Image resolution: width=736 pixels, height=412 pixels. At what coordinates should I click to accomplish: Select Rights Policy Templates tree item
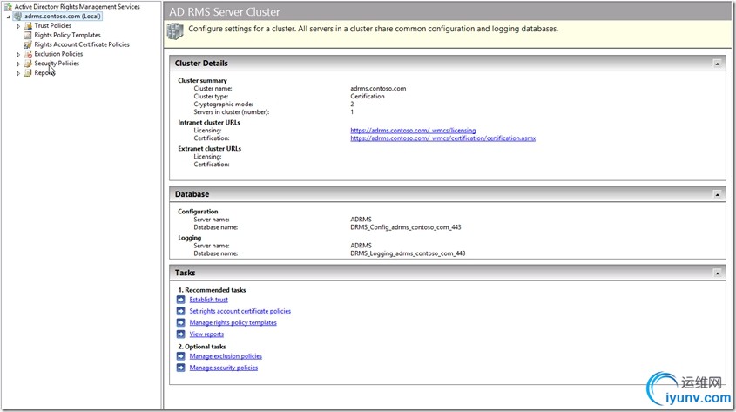point(67,35)
